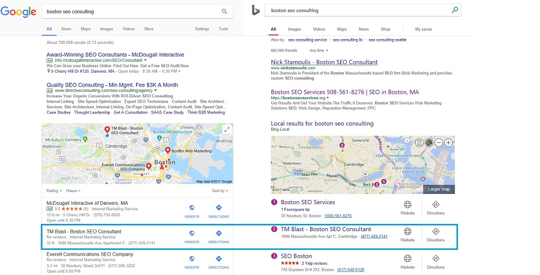Switch to Bing Videos tab
540x275 pixels.
(x=319, y=29)
